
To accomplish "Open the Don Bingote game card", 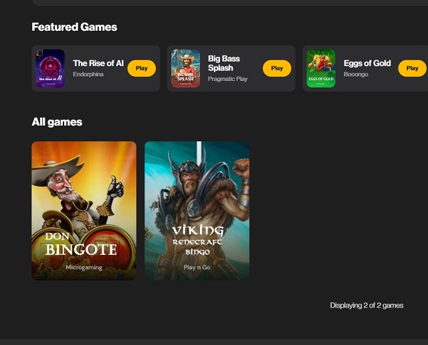I will 84,211.
